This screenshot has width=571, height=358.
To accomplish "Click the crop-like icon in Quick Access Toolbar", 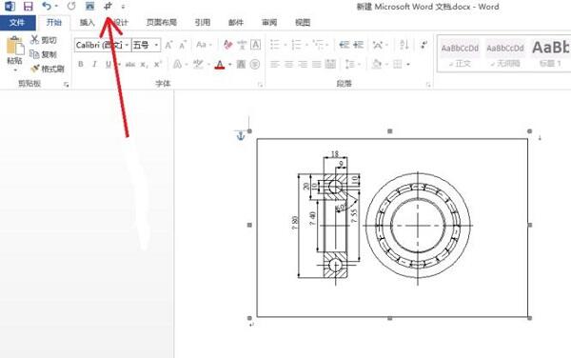I will click(x=108, y=6).
